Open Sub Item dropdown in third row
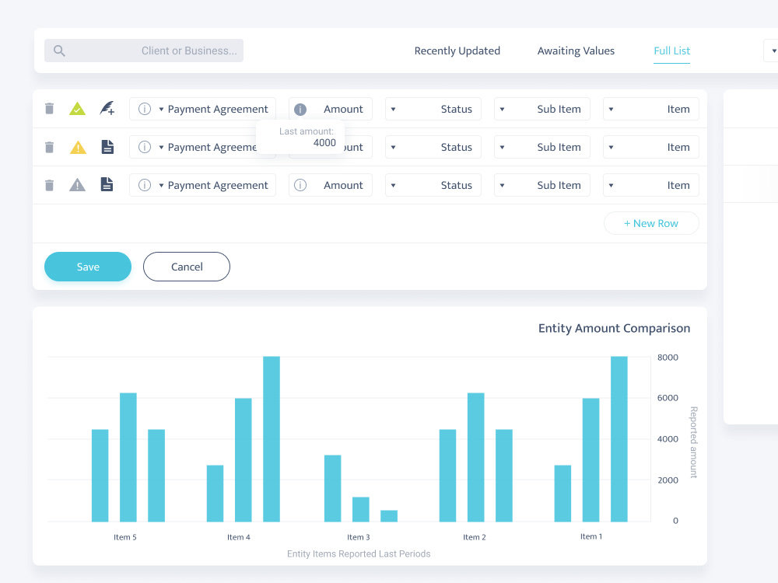778x583 pixels. pos(541,186)
